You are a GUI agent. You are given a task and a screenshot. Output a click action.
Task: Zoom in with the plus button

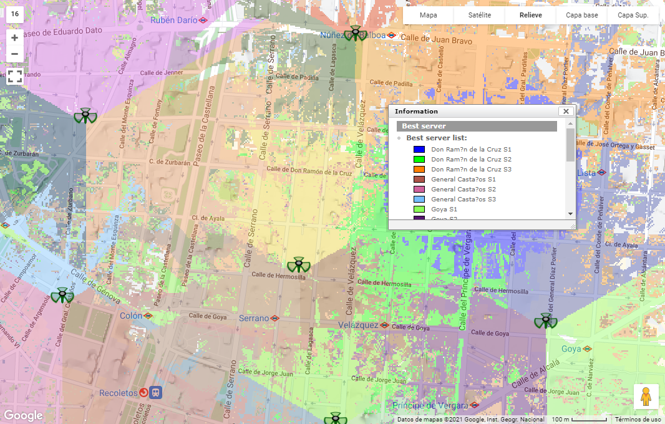click(14, 38)
